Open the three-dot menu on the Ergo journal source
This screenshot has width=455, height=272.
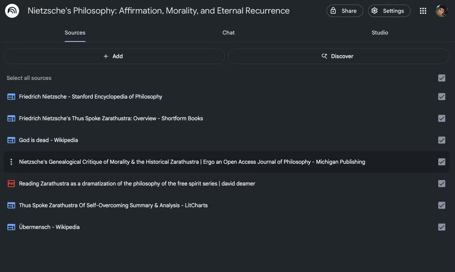(x=11, y=162)
